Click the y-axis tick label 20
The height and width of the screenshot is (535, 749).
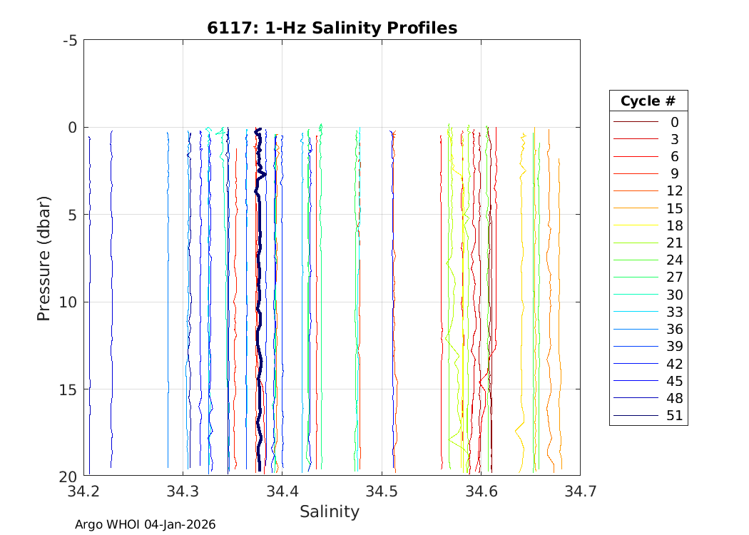(x=67, y=477)
